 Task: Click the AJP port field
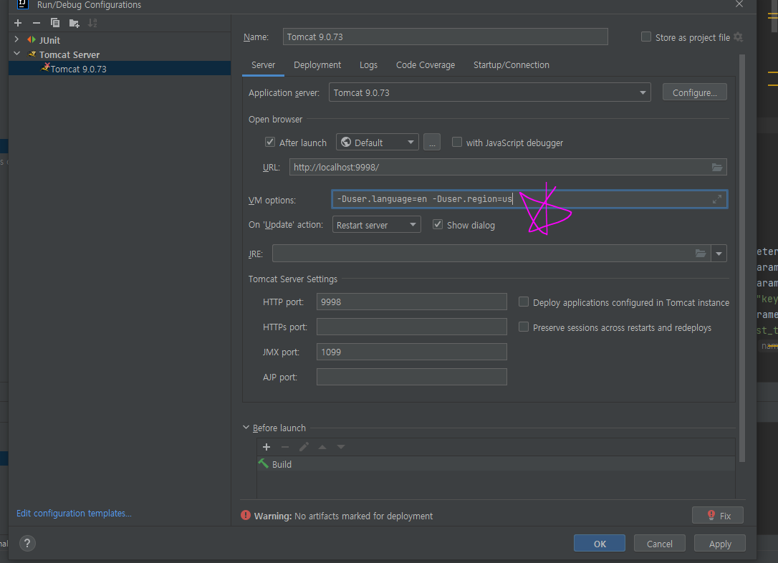411,377
